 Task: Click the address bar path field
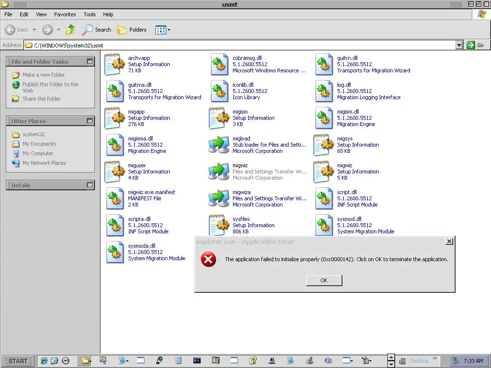click(240, 46)
